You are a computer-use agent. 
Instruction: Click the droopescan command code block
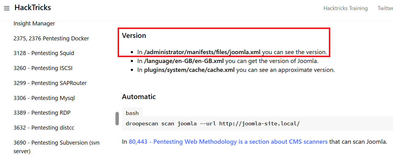(x=212, y=124)
